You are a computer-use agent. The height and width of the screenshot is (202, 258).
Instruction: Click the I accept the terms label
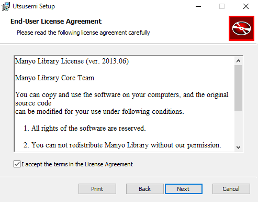tap(77, 164)
